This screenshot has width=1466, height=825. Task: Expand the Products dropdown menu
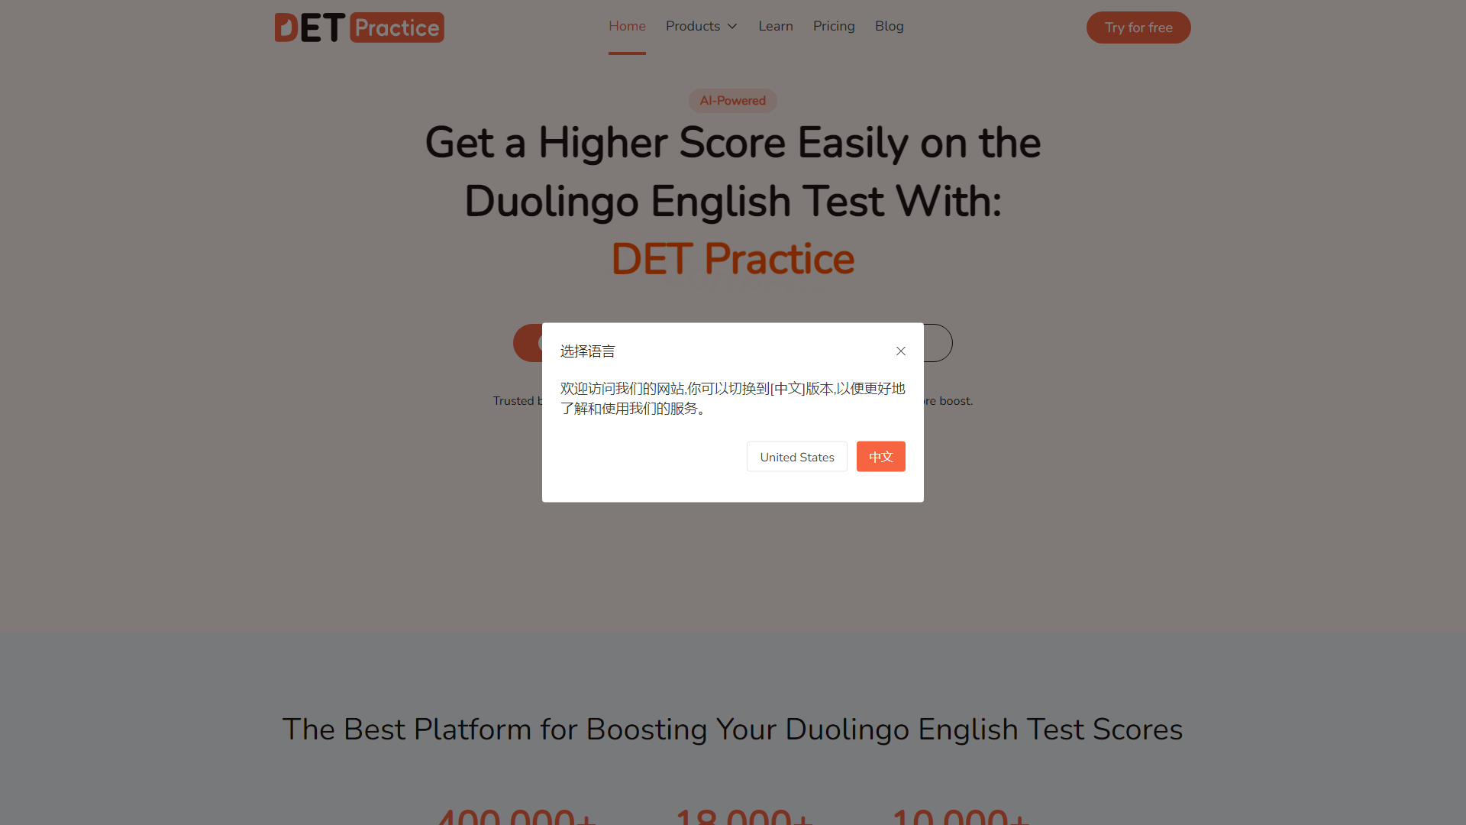click(x=702, y=26)
